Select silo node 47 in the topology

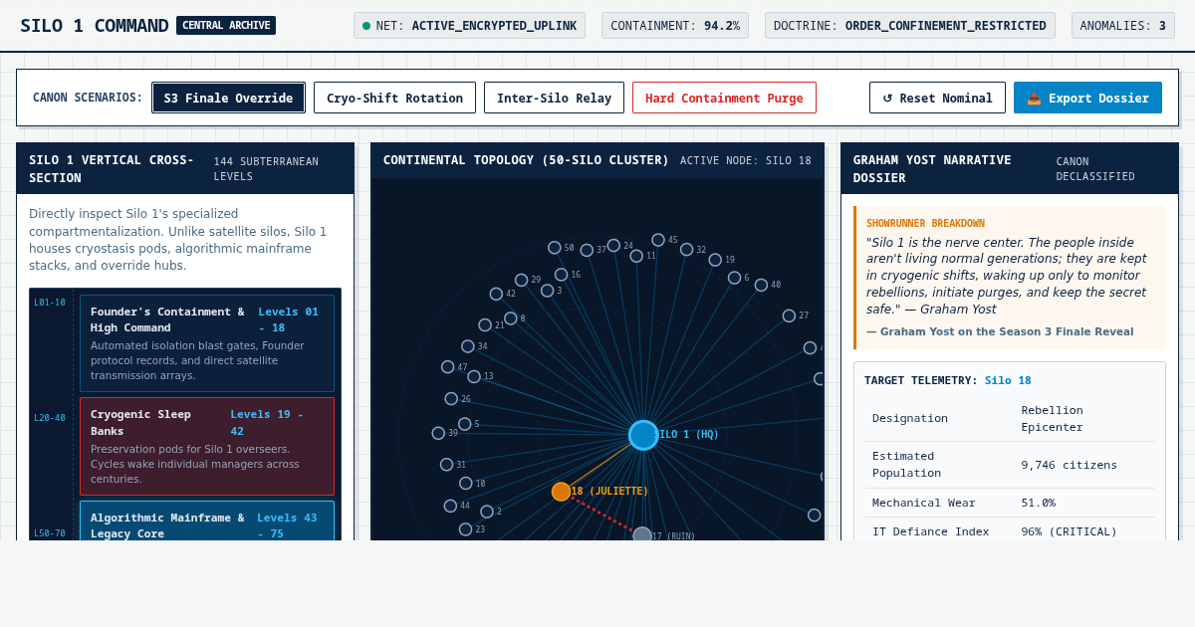click(448, 367)
